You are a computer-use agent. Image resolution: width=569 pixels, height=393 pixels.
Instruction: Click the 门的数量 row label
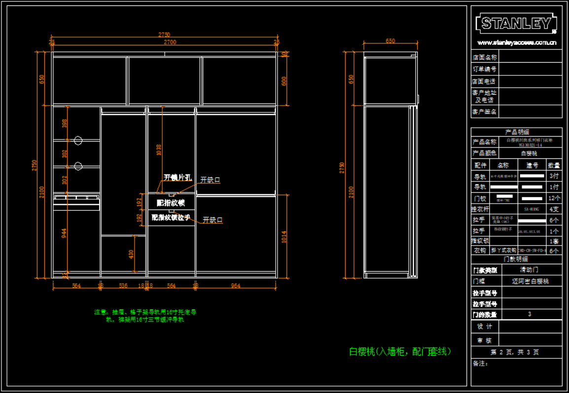(485, 315)
